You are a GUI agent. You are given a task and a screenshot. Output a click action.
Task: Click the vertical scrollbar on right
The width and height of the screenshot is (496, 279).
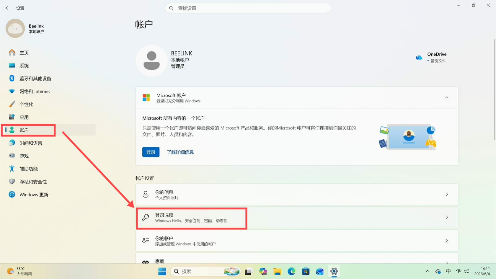tap(495, 90)
